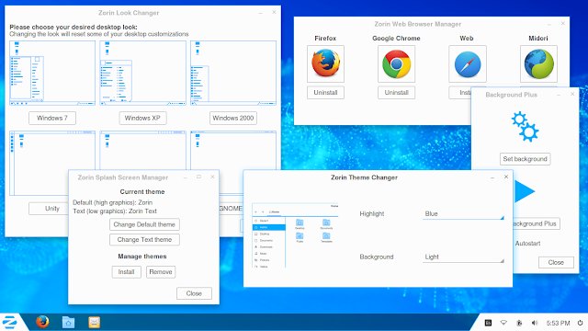
Task: Choose the GNOME look button
Action: pyautogui.click(x=231, y=209)
